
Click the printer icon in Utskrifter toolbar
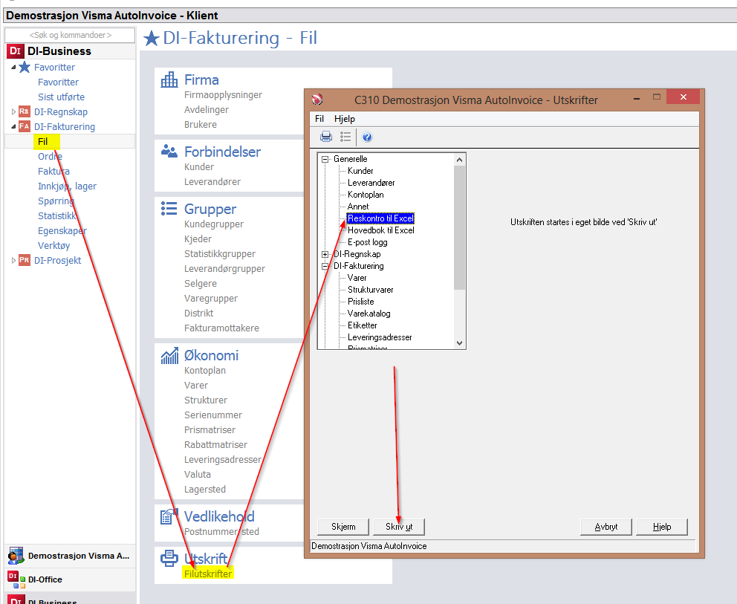(x=325, y=137)
